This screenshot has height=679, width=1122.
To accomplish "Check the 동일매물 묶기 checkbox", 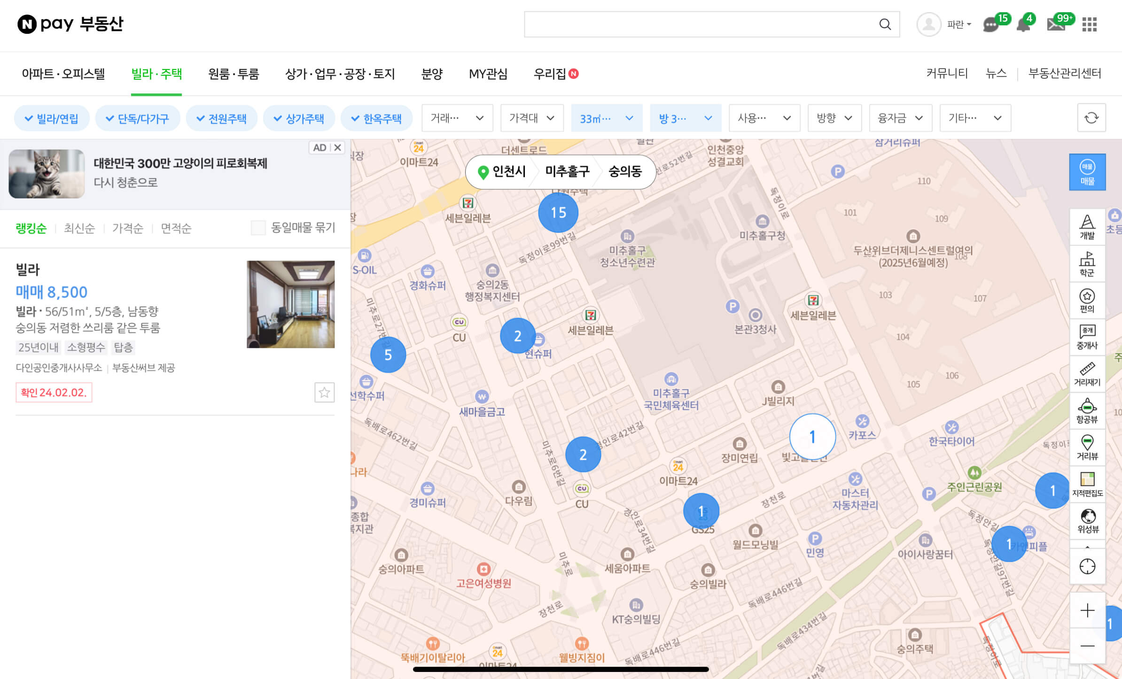I will click(258, 228).
